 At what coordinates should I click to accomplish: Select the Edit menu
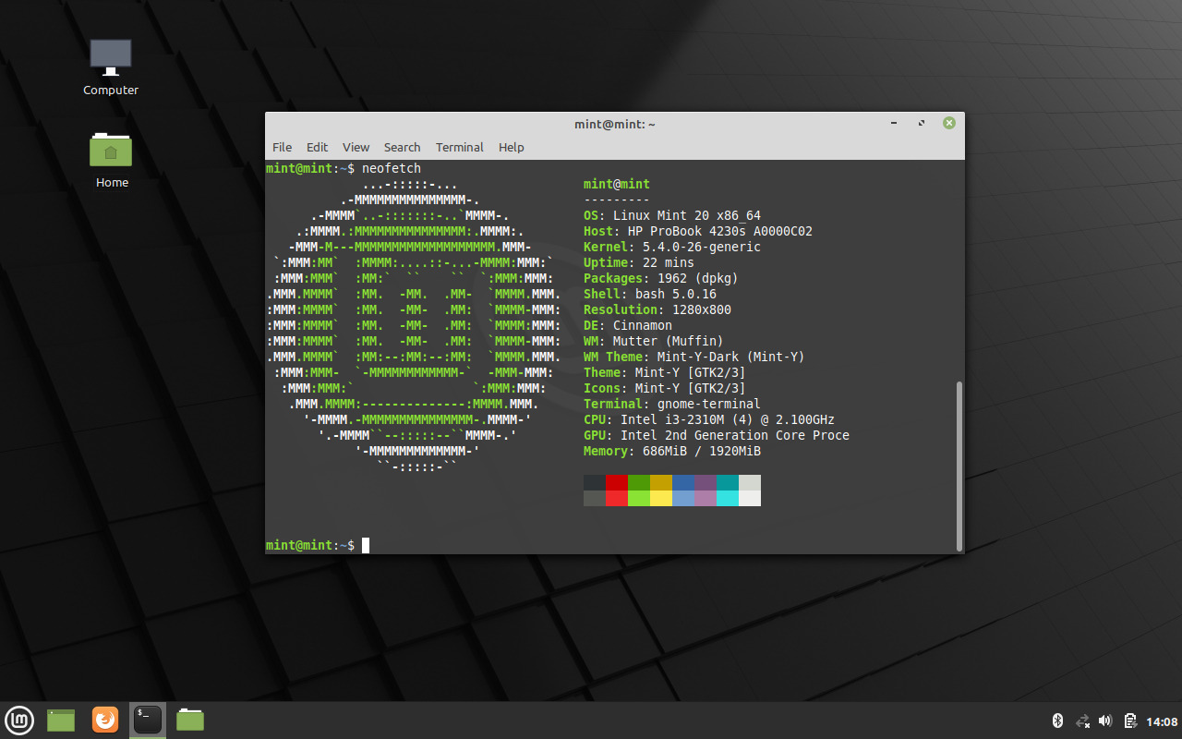coord(317,147)
